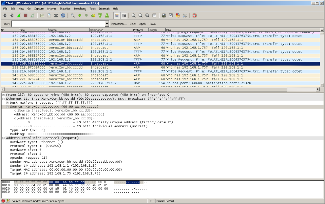Clear the display filter
Screen dimensions: 325x204
(x=133, y=24)
